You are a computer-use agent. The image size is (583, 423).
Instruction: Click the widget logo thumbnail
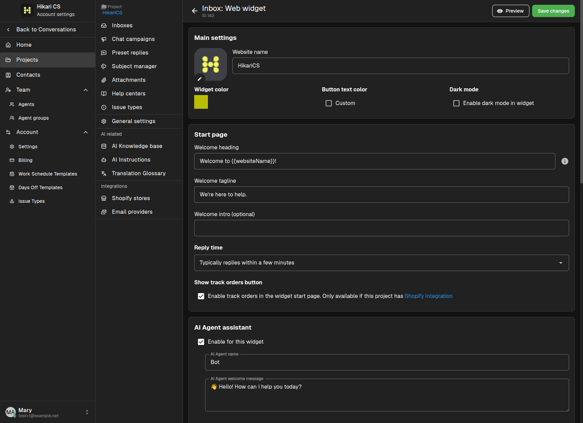point(211,64)
